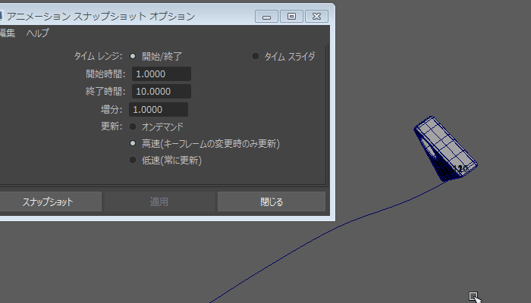Choose 高速(キーフレームの変更時のみ更新) update option
Image resolution: width=531 pixels, height=303 pixels.
133,143
